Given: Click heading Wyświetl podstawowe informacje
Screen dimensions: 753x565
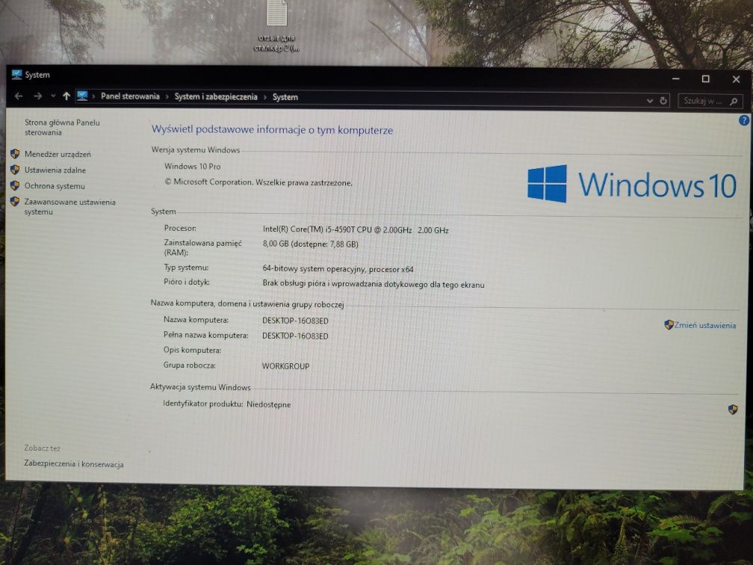Looking at the screenshot, I should click(x=272, y=130).
